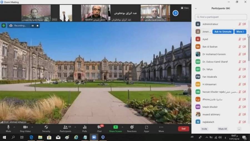Screen dimensions: 250x141
Task: Open Task View in the taskbar
Action: click(x=22, y=137)
